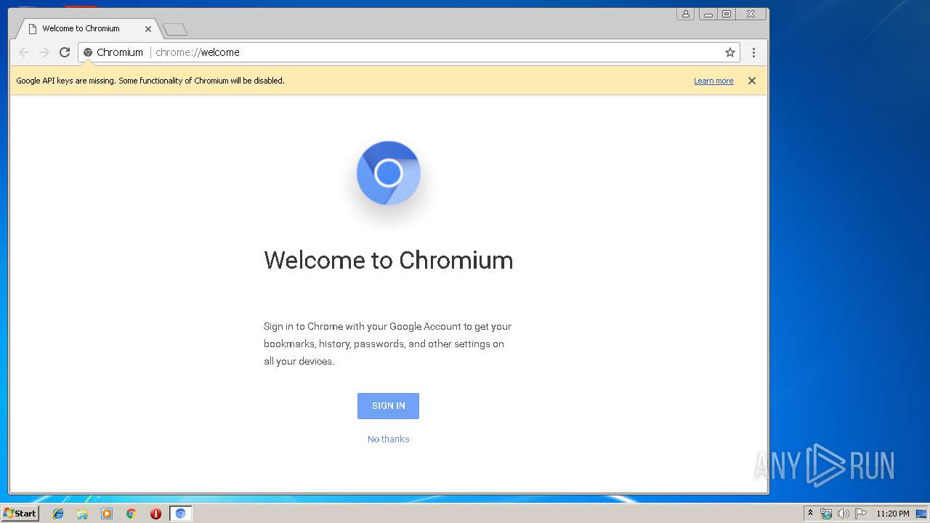The height and width of the screenshot is (523, 930).
Task: Open the Chromium three-dot menu
Action: coord(753,52)
